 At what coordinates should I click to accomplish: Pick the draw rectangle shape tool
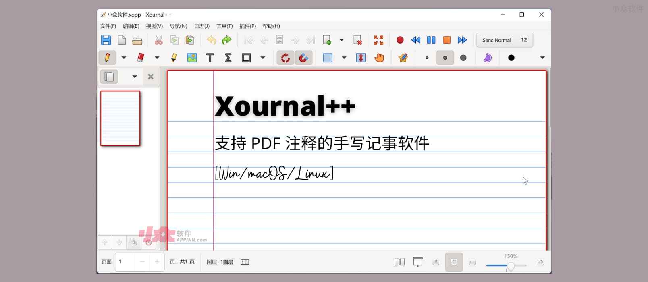tap(246, 58)
